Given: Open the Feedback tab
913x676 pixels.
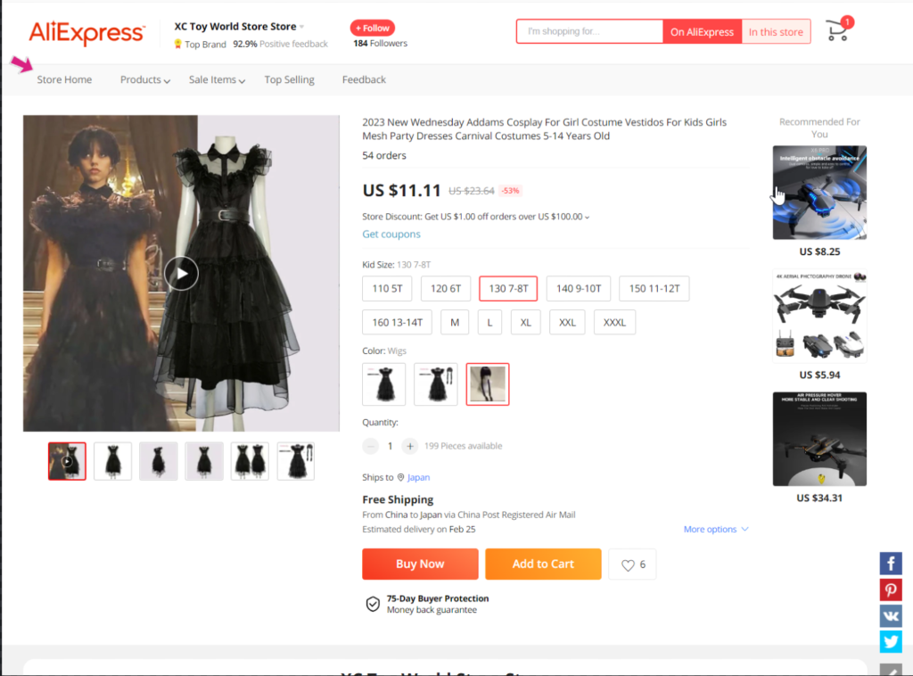Looking at the screenshot, I should (x=364, y=80).
